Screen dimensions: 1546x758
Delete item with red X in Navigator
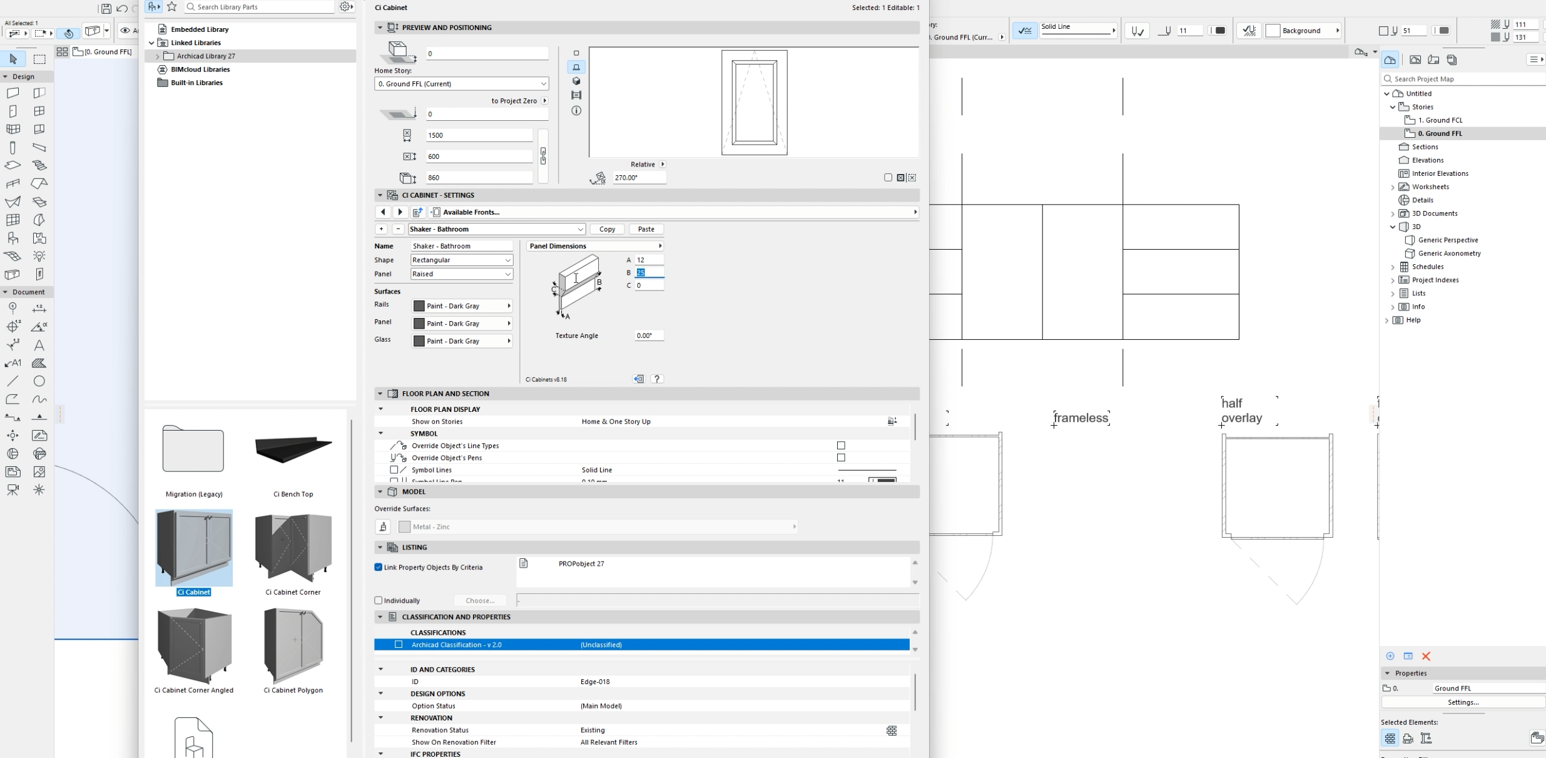click(x=1426, y=656)
